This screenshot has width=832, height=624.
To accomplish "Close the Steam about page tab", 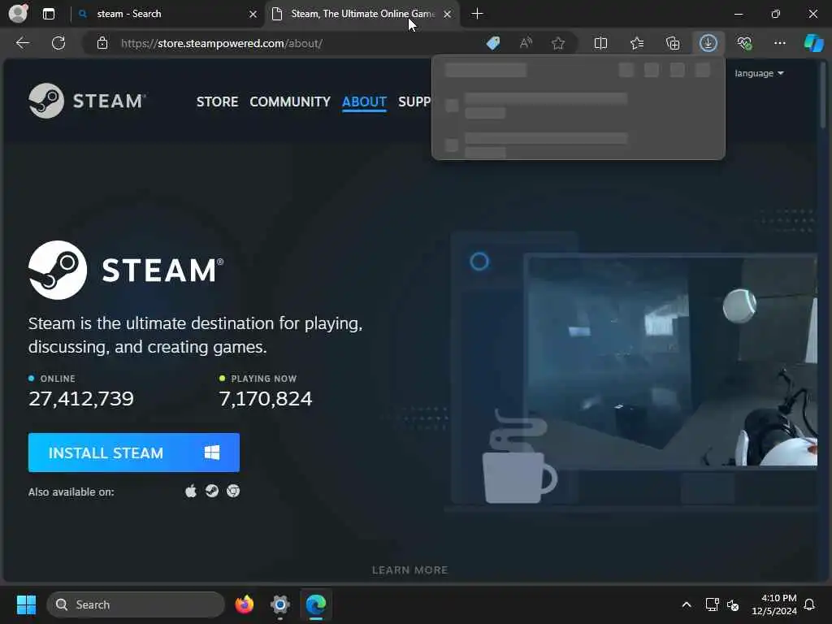I will pyautogui.click(x=448, y=15).
